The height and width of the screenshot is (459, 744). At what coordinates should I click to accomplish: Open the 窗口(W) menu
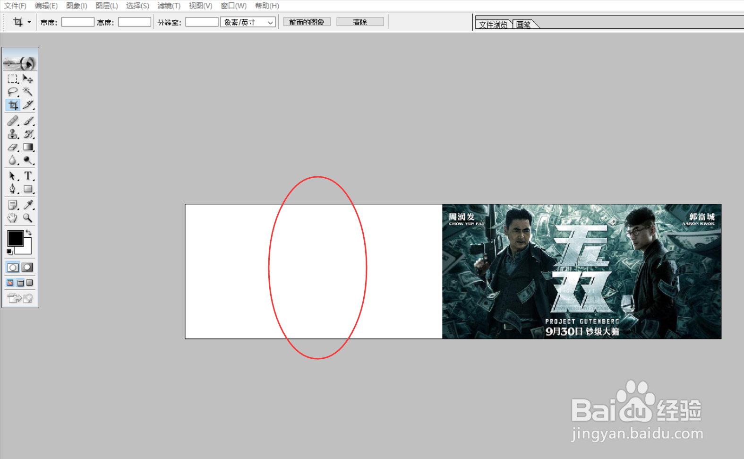(x=233, y=6)
